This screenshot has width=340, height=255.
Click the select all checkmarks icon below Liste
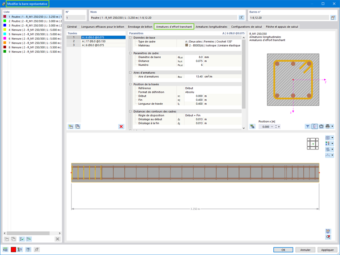[x=21, y=239]
